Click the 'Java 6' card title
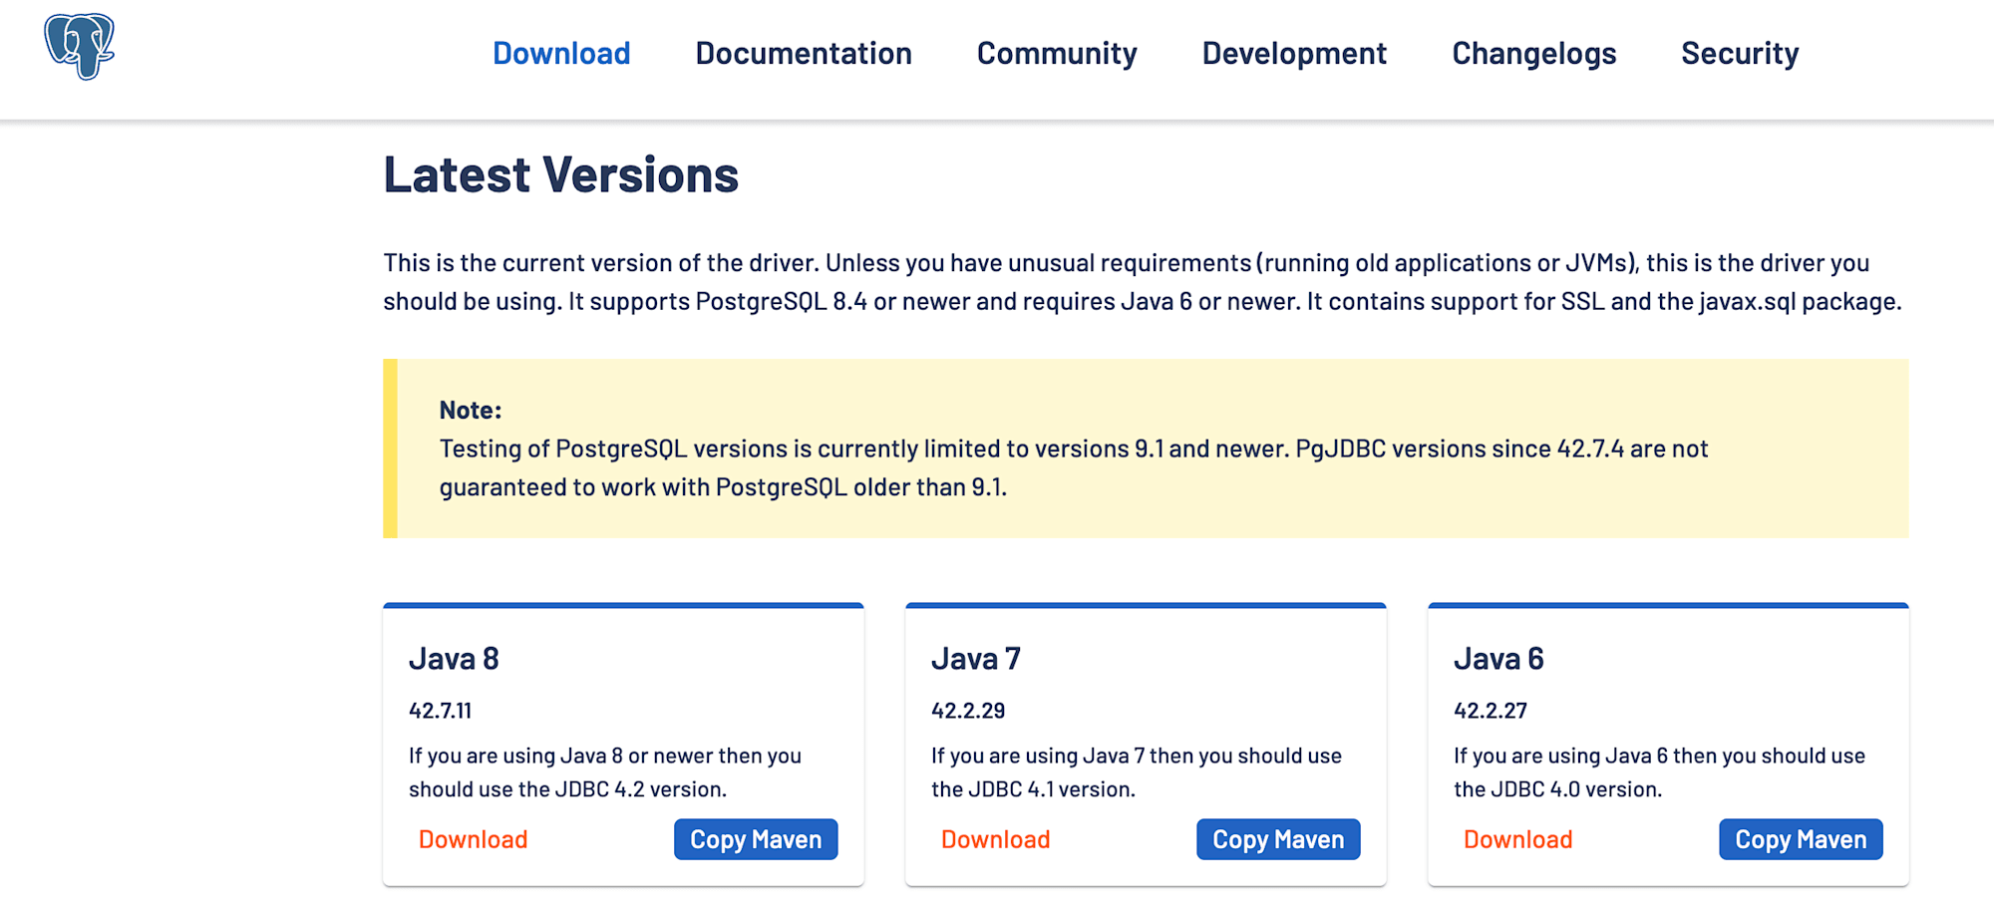The width and height of the screenshot is (1994, 913). click(x=1498, y=659)
